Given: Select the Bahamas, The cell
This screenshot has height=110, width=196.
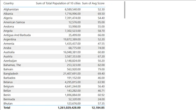Looking at the screenshot, I should (12, 65).
